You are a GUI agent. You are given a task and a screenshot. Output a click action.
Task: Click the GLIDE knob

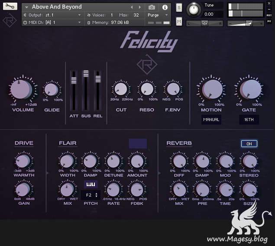click(51, 89)
